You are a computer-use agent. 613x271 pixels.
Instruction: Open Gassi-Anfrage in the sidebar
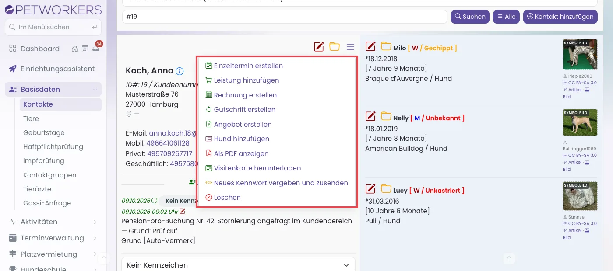(x=47, y=203)
